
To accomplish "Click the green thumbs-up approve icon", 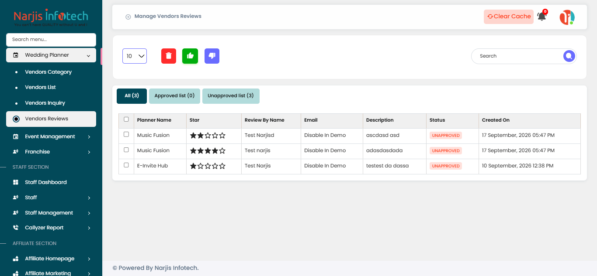I will [x=190, y=56].
